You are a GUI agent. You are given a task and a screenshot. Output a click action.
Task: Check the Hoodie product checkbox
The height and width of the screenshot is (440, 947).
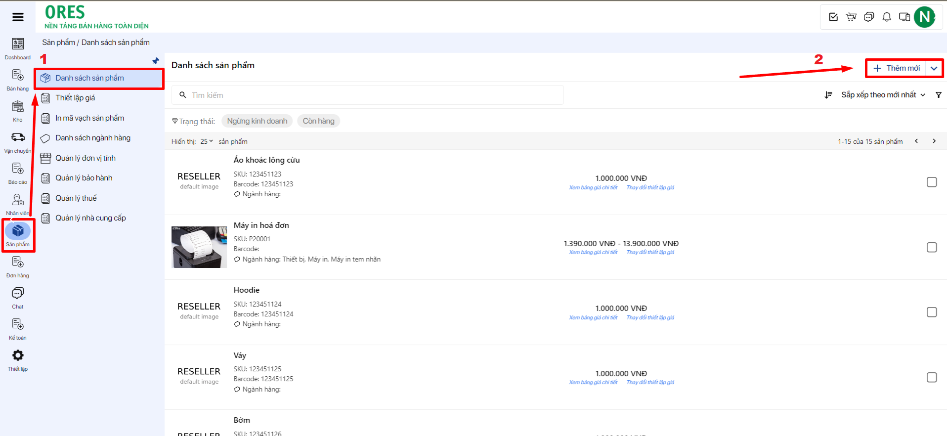coord(932,312)
